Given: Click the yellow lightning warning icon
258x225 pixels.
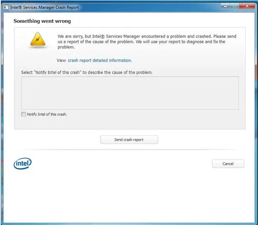Looking at the screenshot, I should [x=38, y=39].
